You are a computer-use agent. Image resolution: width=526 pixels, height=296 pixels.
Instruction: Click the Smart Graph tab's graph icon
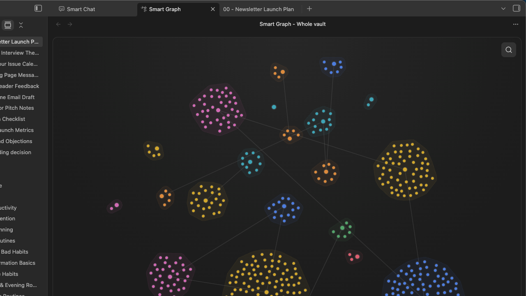pos(144,9)
